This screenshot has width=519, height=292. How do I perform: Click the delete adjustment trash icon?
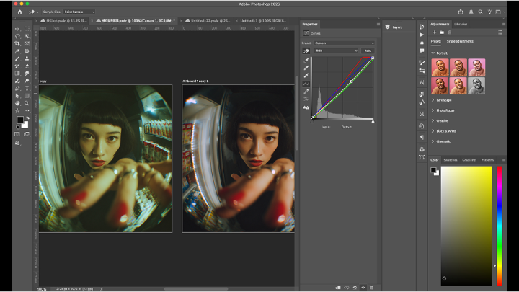[x=371, y=287]
